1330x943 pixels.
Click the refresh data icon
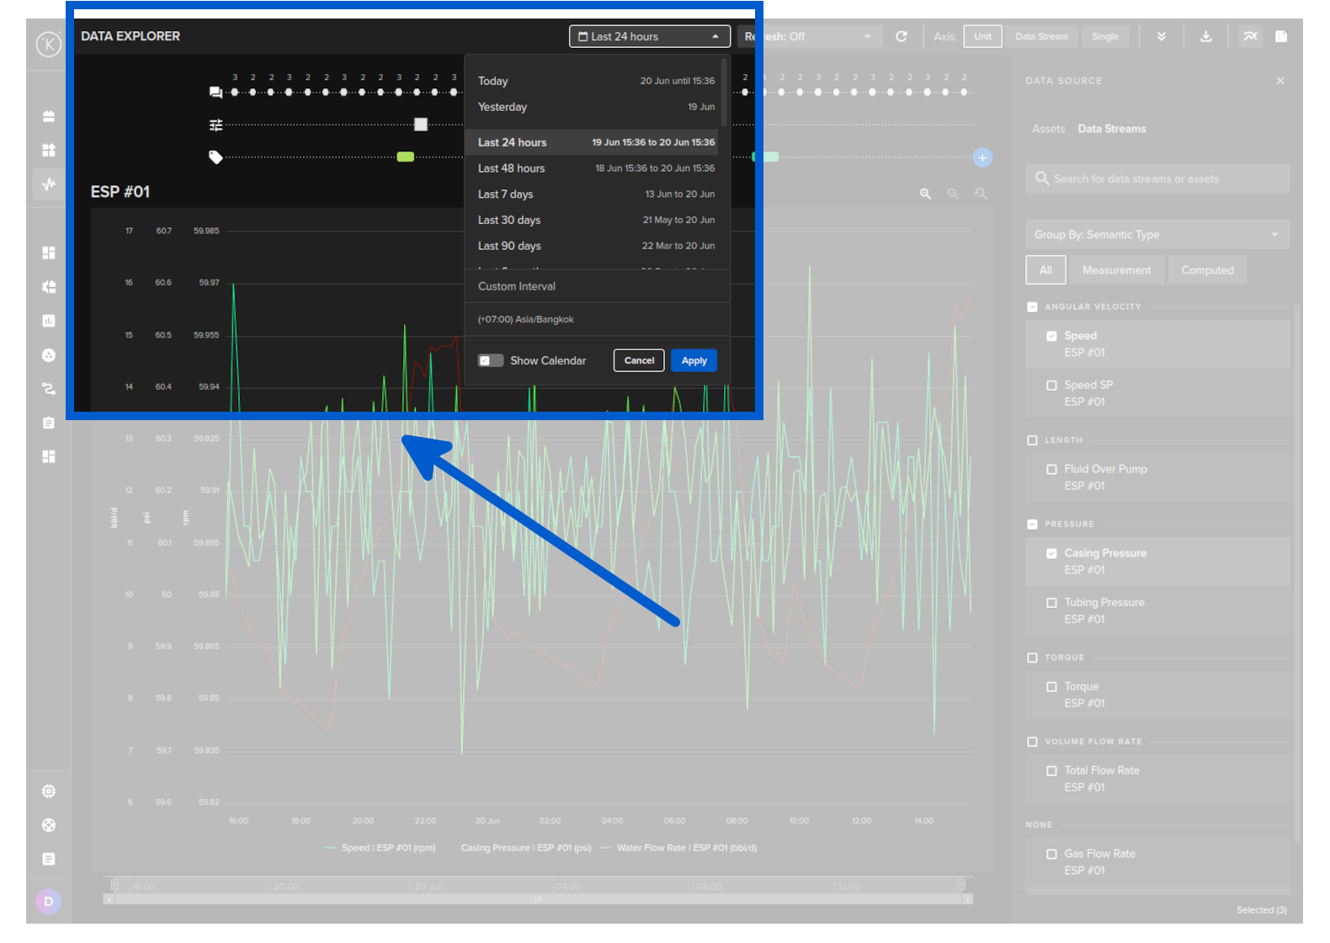901,36
